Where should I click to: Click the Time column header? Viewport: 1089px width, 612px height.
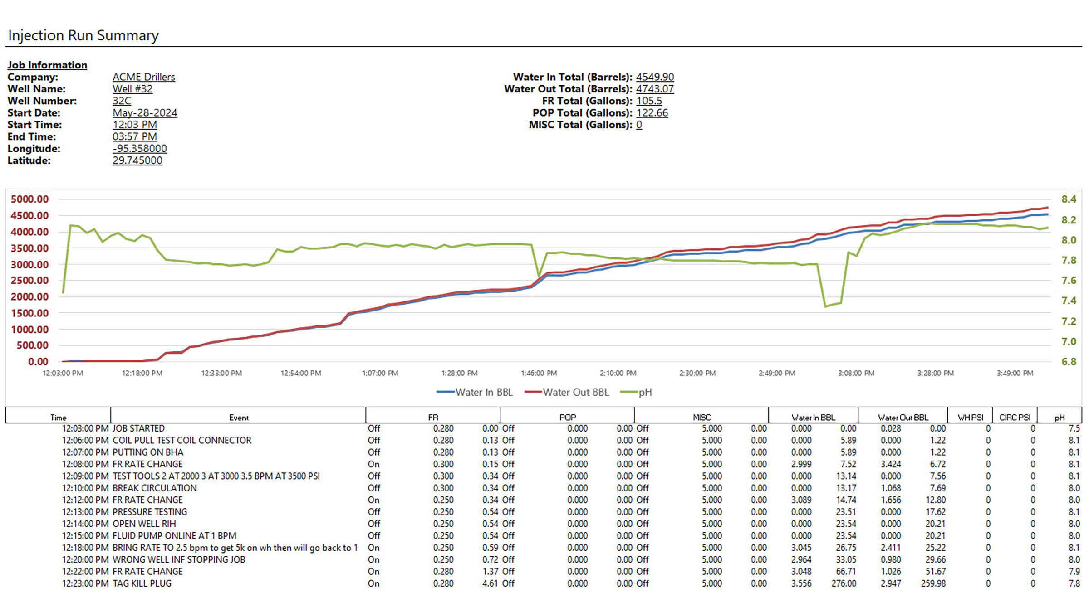pyautogui.click(x=58, y=418)
